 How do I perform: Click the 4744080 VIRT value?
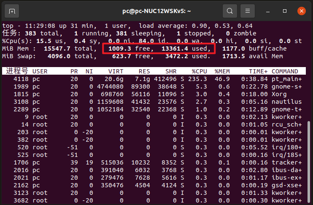pos(110,86)
